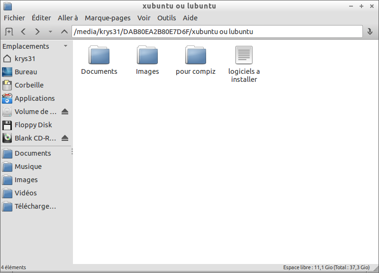Select the Blank CD-R disc icon

click(x=7, y=138)
